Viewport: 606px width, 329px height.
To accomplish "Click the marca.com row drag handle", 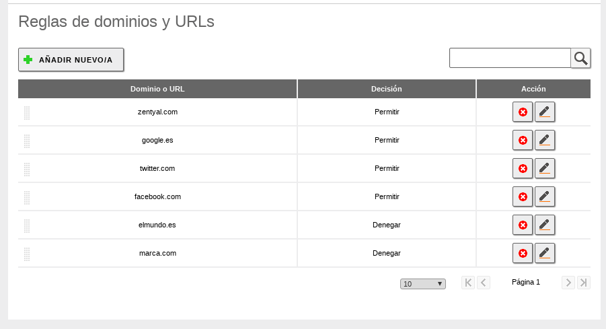I will coord(27,254).
